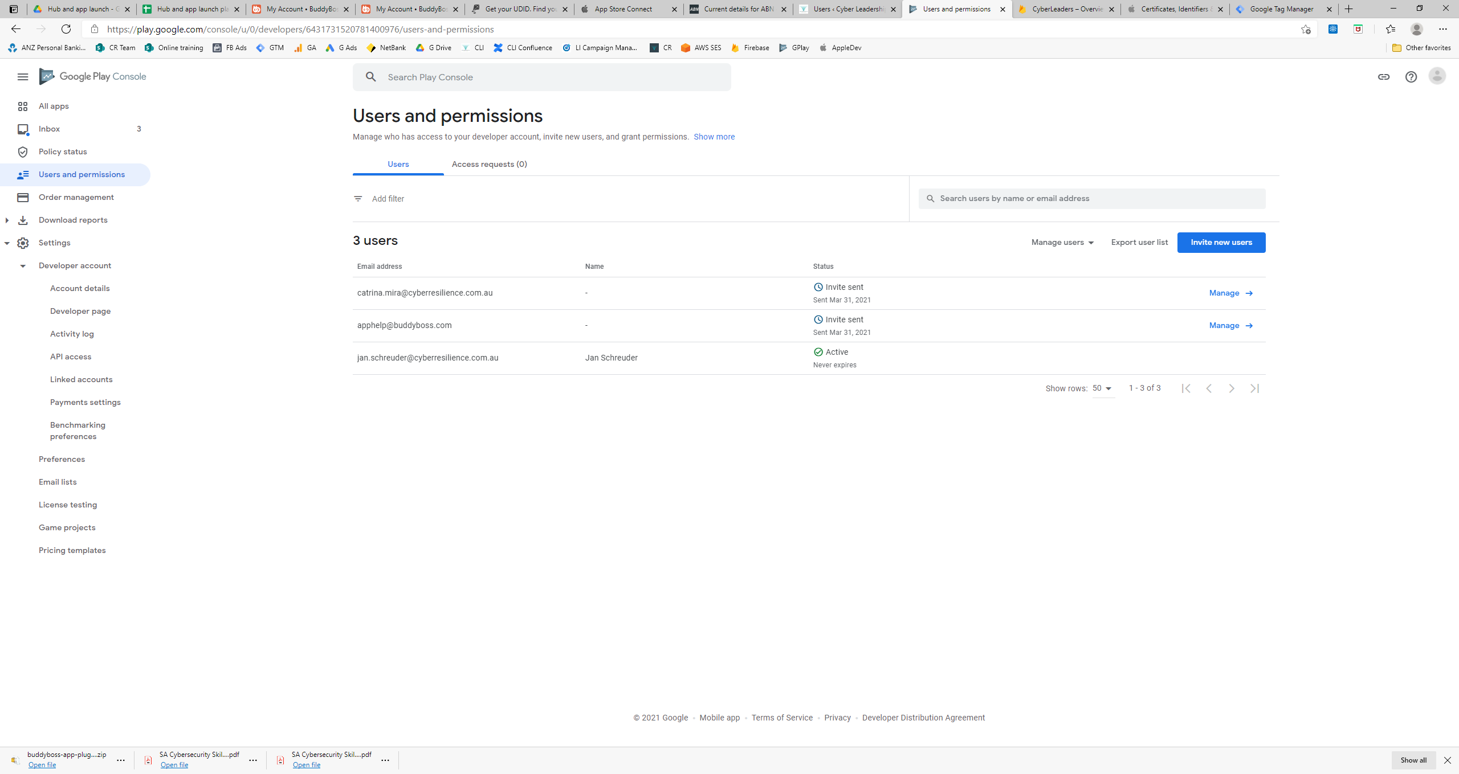
Task: Click the copy link icon in header
Action: click(1384, 77)
